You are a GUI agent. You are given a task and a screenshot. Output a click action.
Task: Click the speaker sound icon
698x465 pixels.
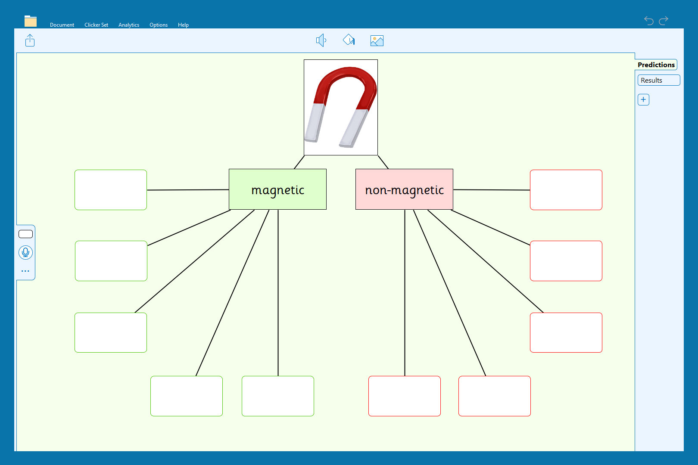point(321,40)
